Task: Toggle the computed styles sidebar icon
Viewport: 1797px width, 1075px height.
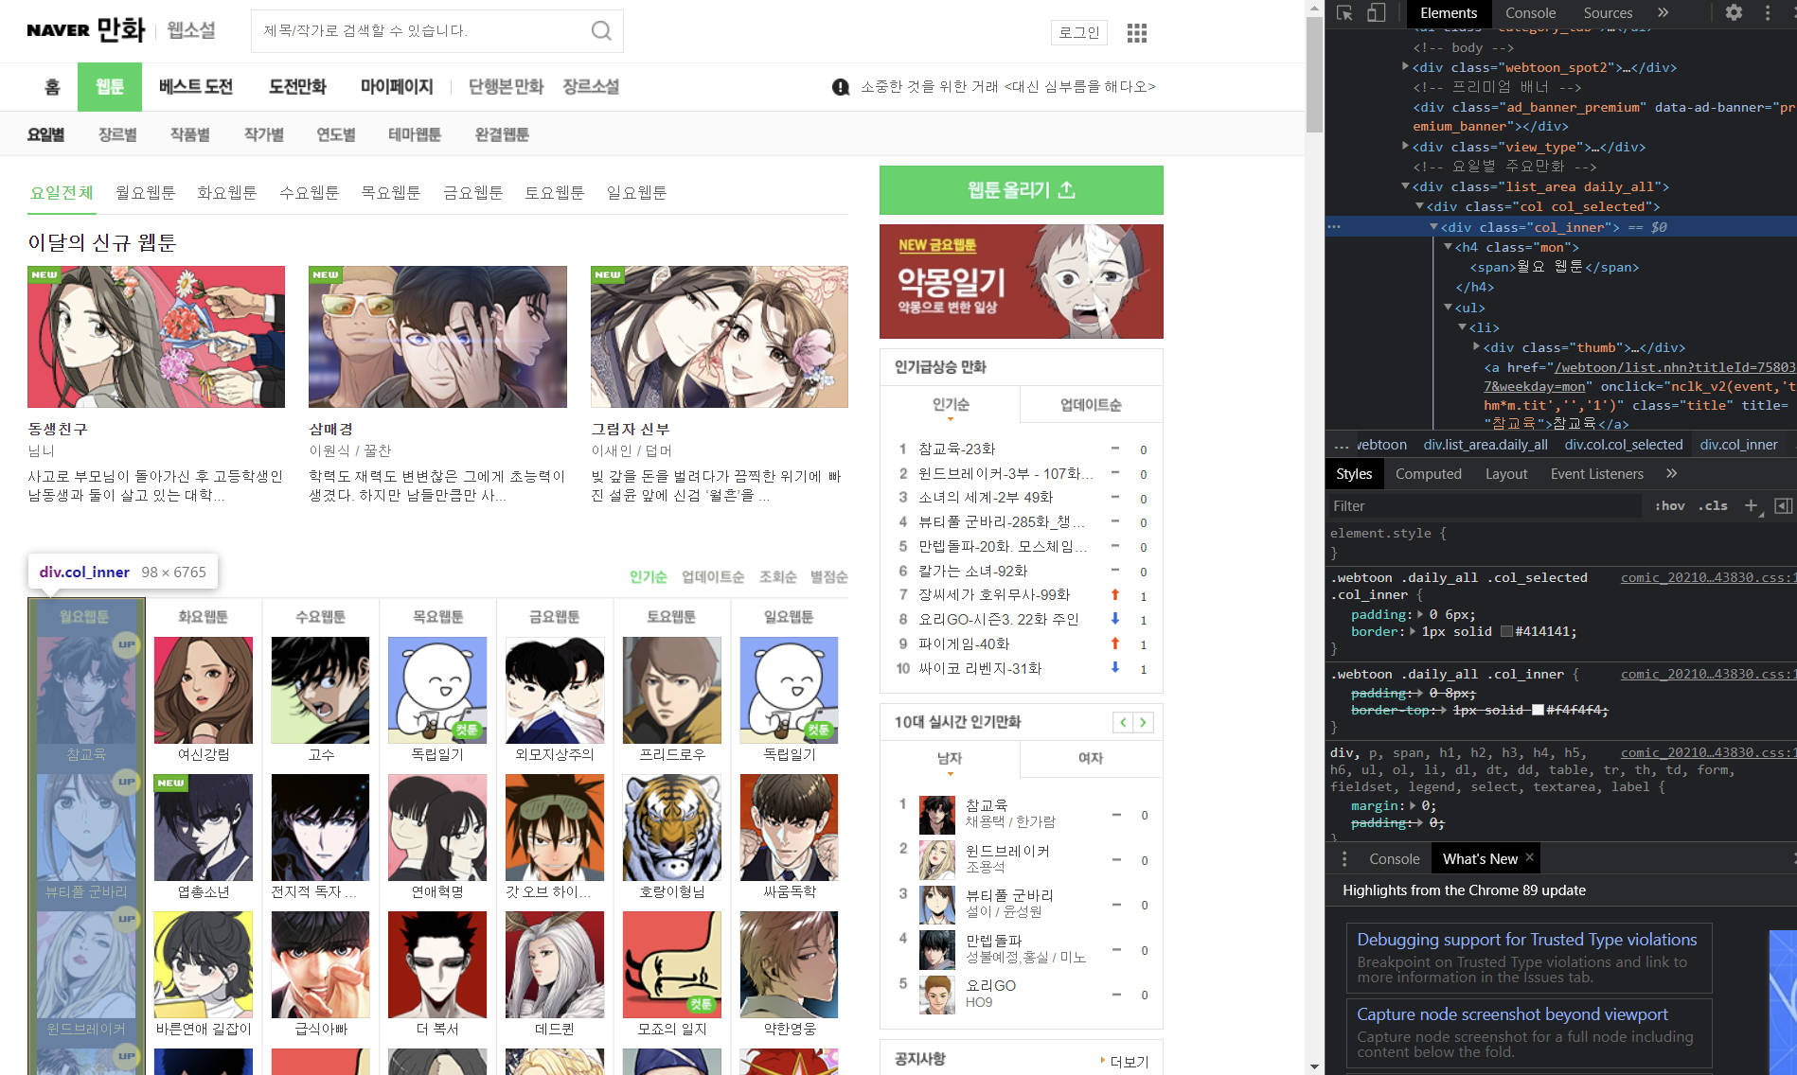Action: coord(1783,506)
